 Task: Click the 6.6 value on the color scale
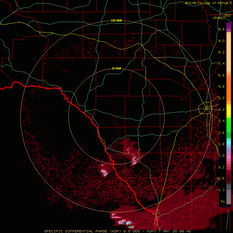221,75
